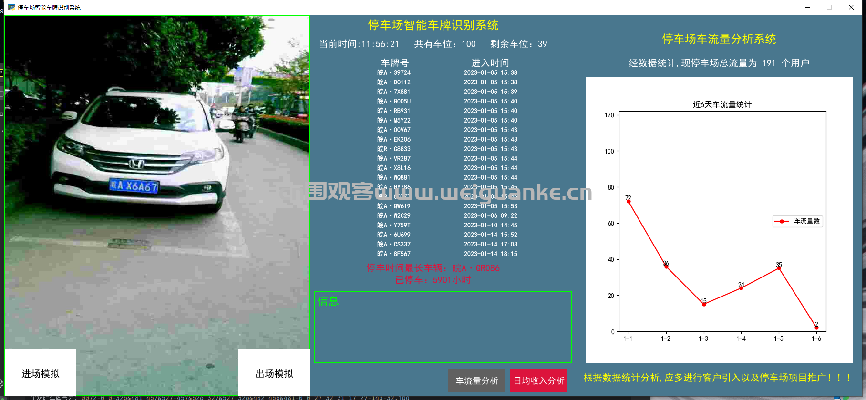Click the 剩余车位 count label
Screen dimensions: 866x400
519,44
